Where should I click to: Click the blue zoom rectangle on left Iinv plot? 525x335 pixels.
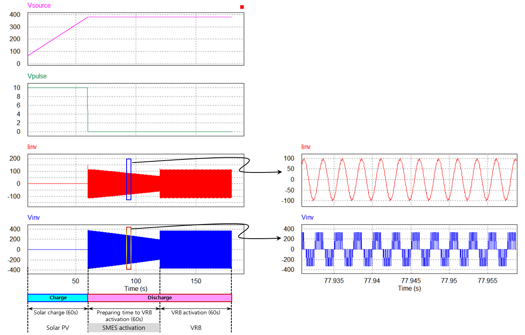129,179
